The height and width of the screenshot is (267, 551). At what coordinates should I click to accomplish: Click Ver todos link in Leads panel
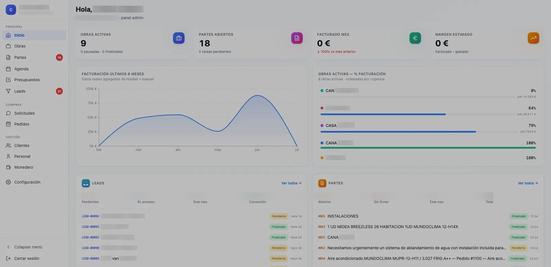click(291, 183)
